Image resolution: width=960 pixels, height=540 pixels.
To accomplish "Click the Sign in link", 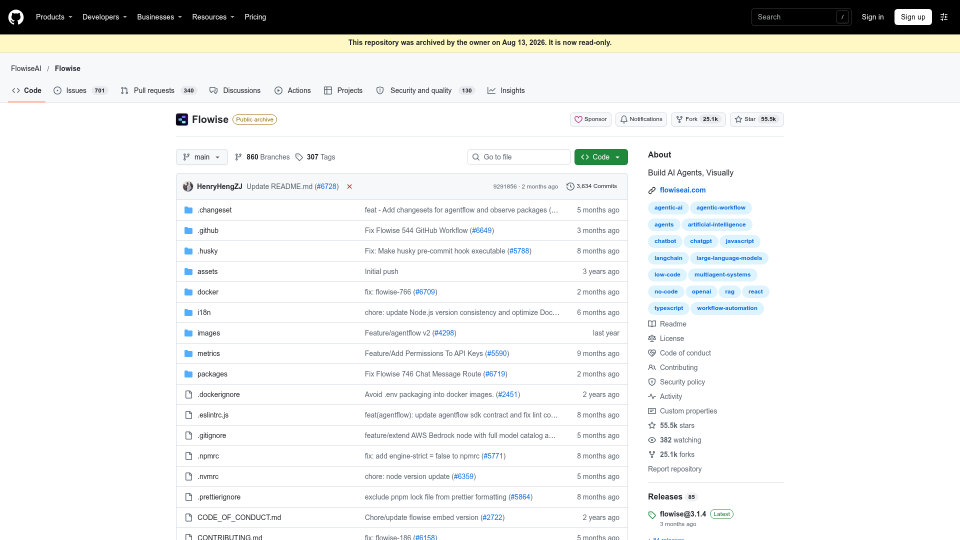I will 872,17.
